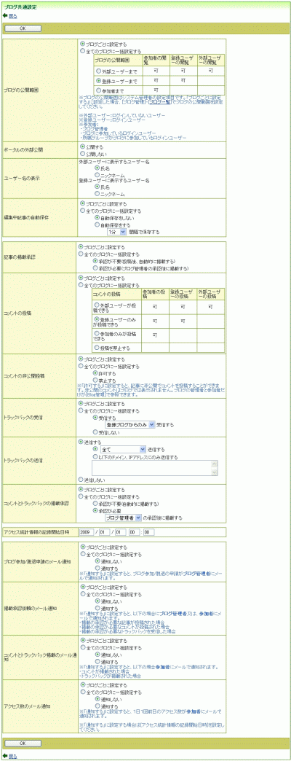This screenshot has width=291, height=761.
Task: Click the first 00 hour field of access statistics start
Action: point(134,532)
